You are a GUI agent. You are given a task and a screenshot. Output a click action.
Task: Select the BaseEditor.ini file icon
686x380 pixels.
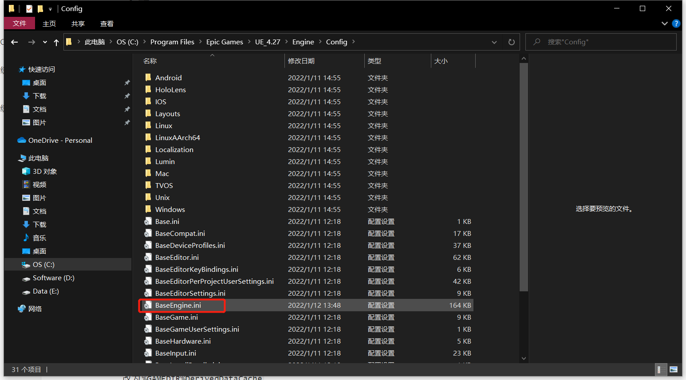point(148,257)
